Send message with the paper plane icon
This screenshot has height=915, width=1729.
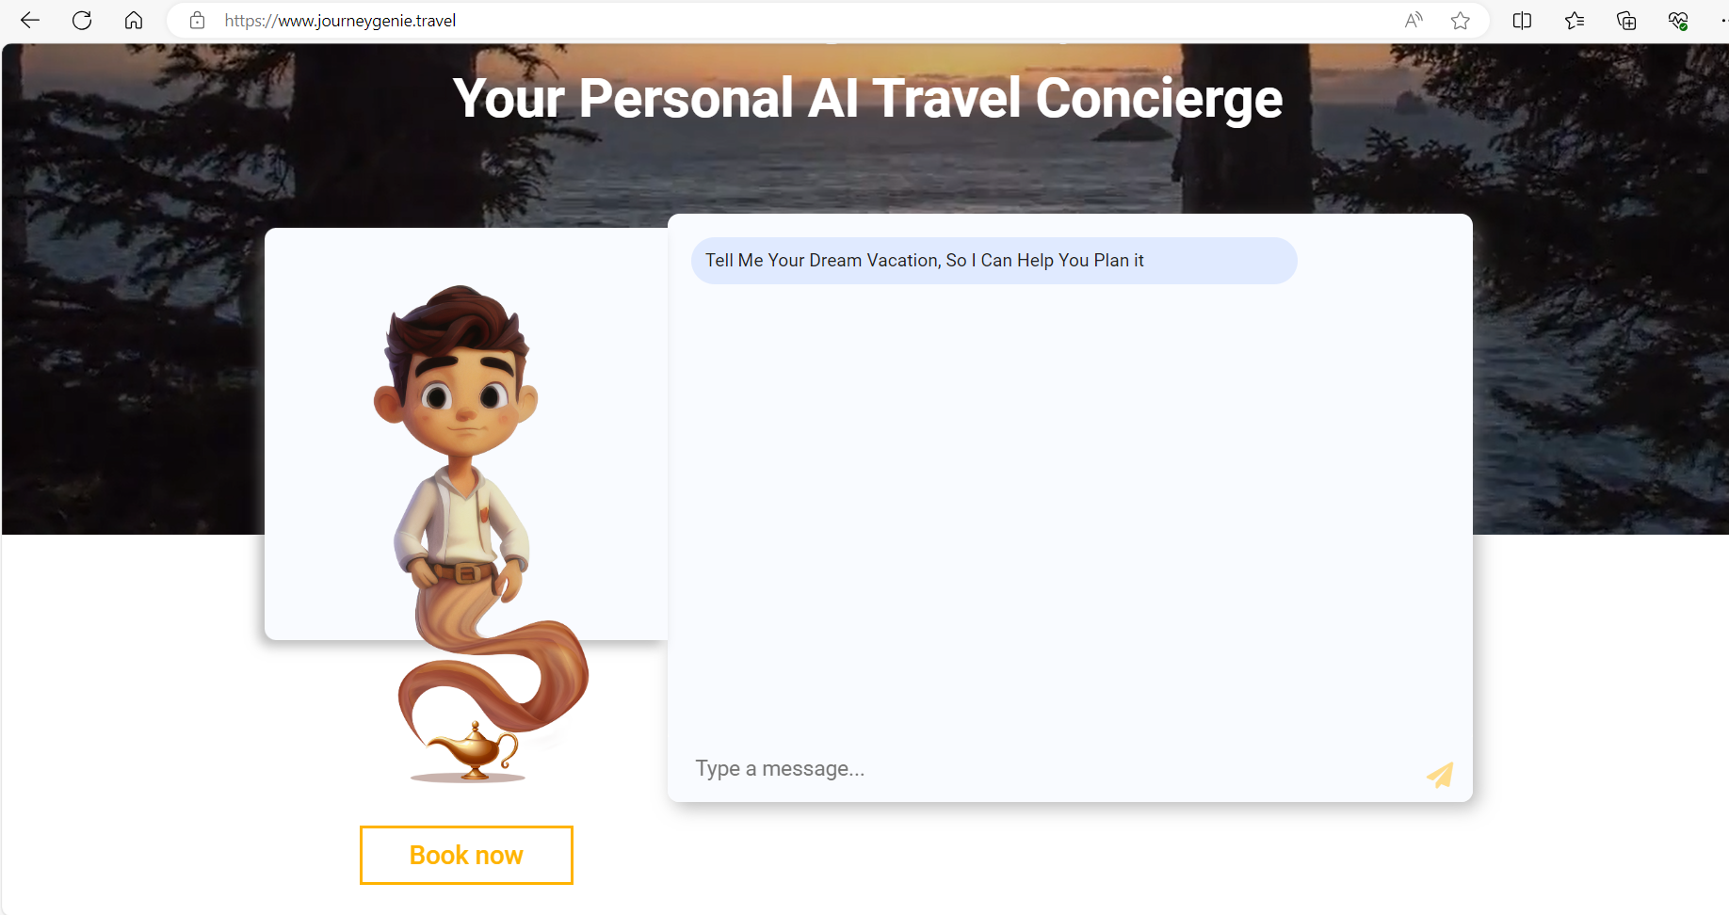pyautogui.click(x=1440, y=775)
